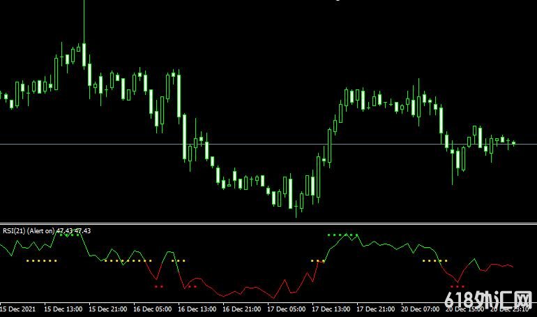
Task: Click the RSI(21) (Alert on) indicator label
Action: [29, 231]
